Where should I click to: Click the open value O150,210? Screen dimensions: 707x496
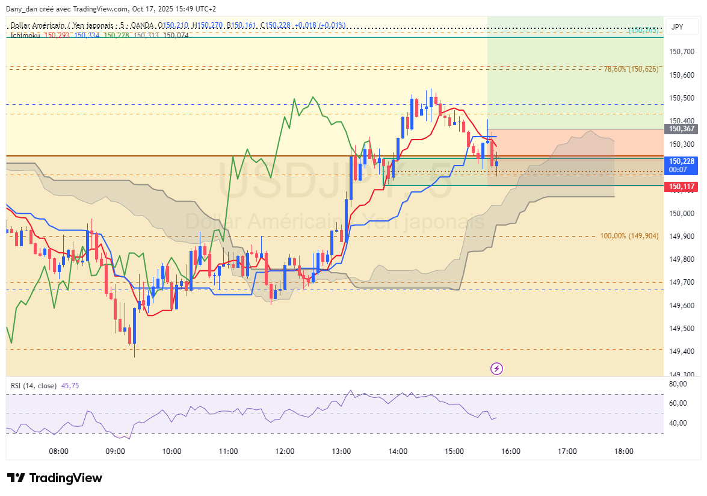coord(173,25)
